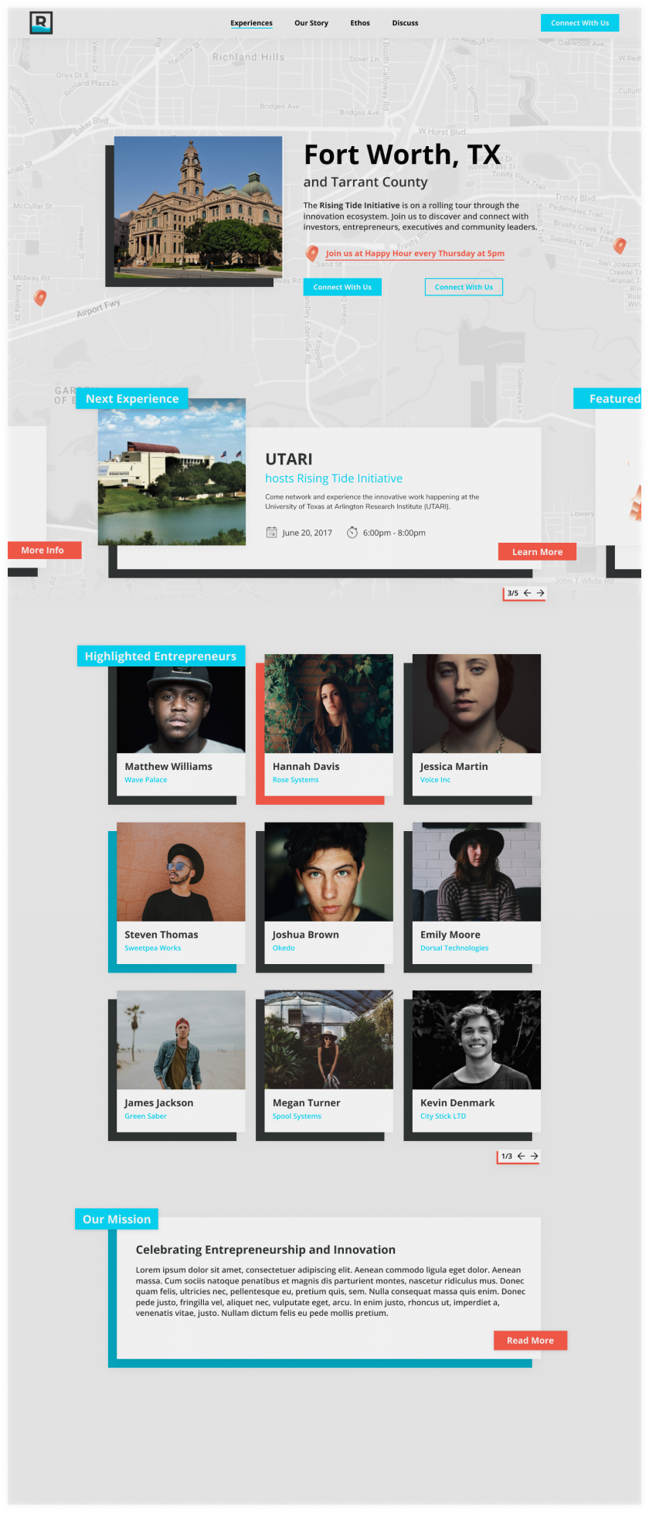Open the Ethos nav item
The image size is (649, 1513).
[x=360, y=23]
